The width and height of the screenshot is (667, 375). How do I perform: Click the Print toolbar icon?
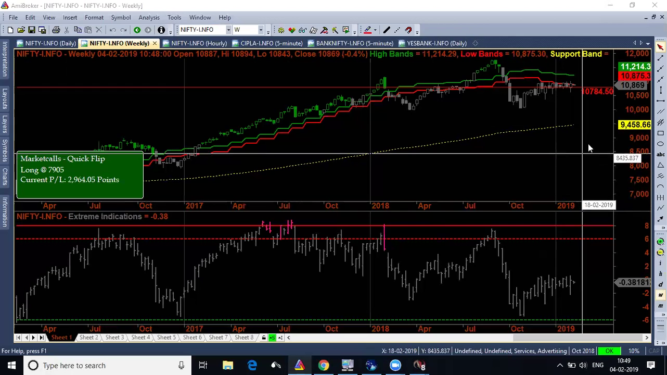(56, 30)
